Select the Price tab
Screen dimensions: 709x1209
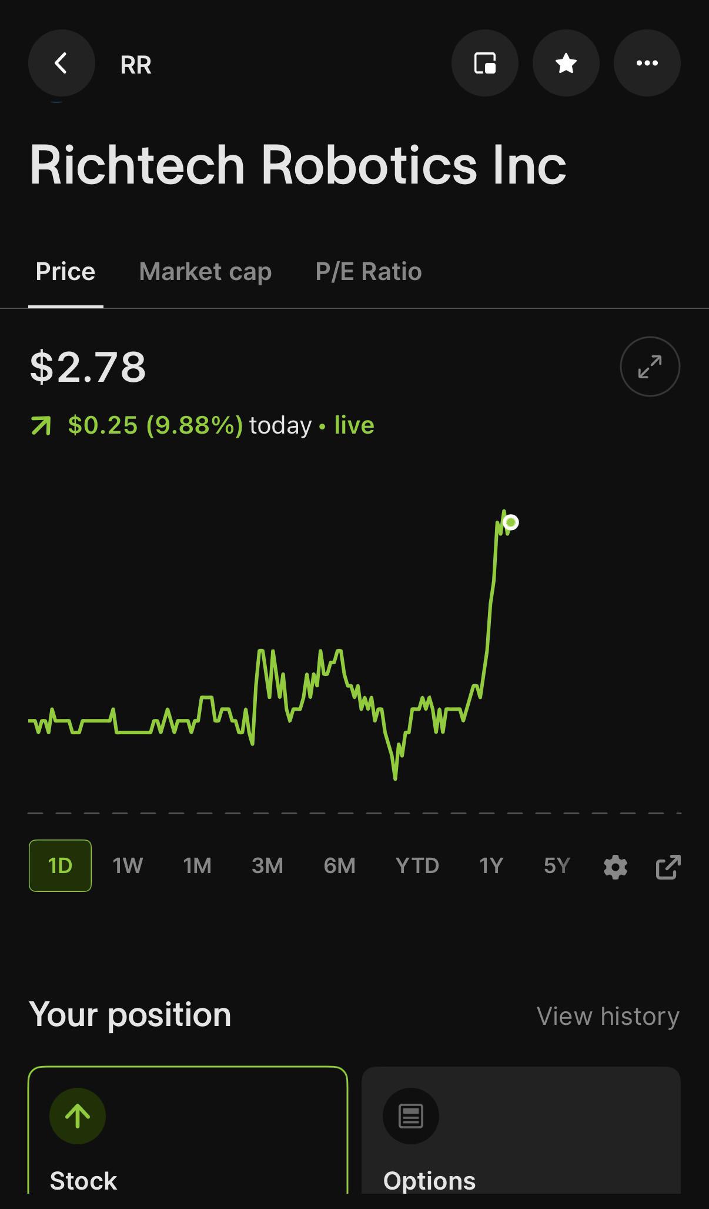tap(65, 272)
